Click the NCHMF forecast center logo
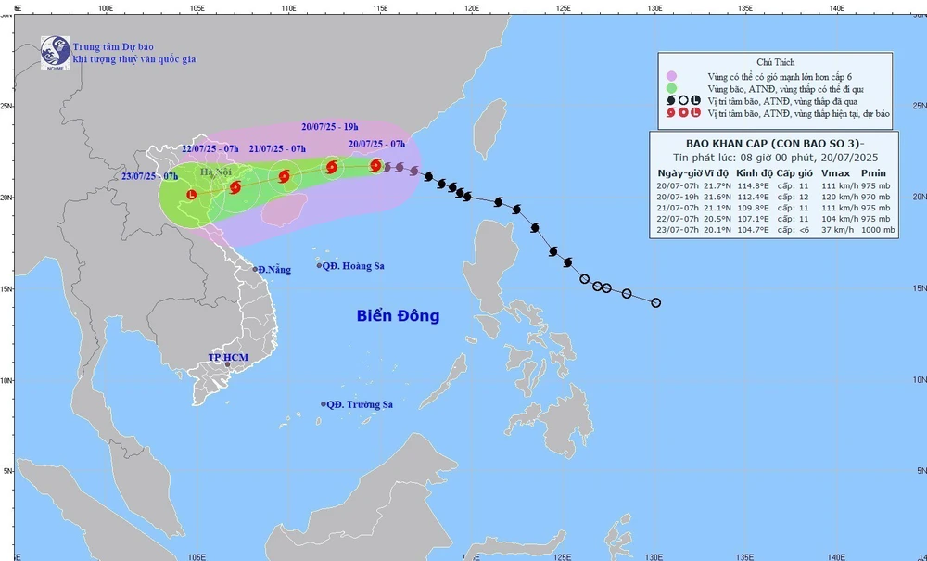Viewport: 927px width, 561px height. click(55, 53)
